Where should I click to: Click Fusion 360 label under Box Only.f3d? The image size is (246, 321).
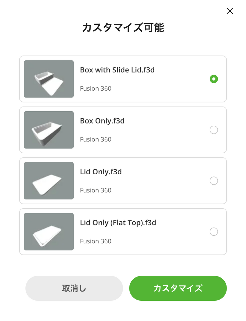pyautogui.click(x=96, y=139)
